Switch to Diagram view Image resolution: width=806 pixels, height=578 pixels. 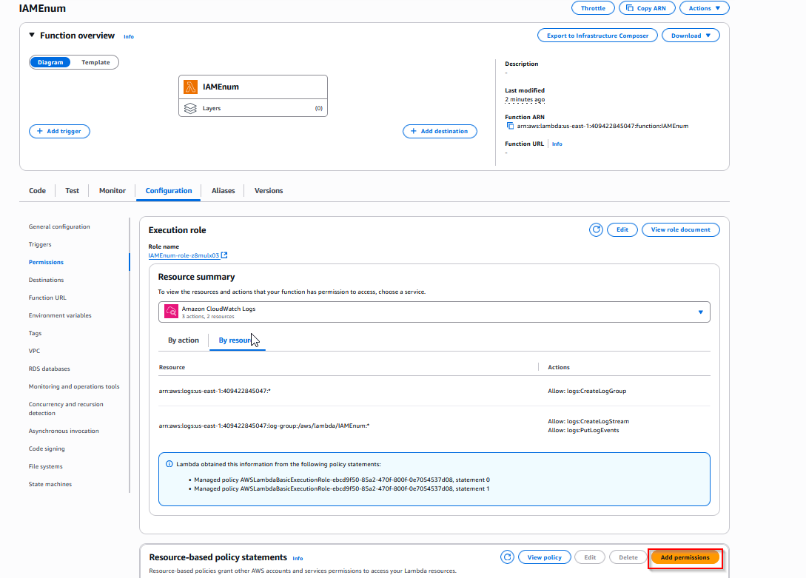click(50, 62)
